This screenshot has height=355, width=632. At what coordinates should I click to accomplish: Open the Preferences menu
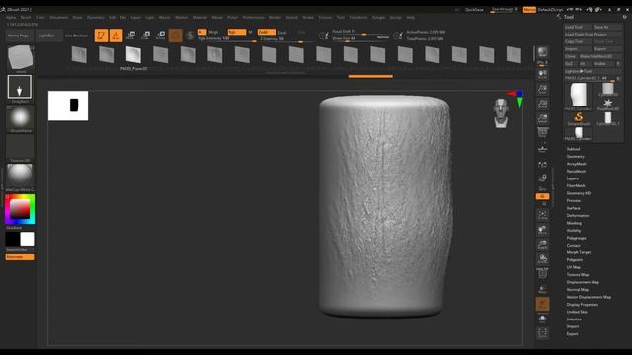click(253, 18)
